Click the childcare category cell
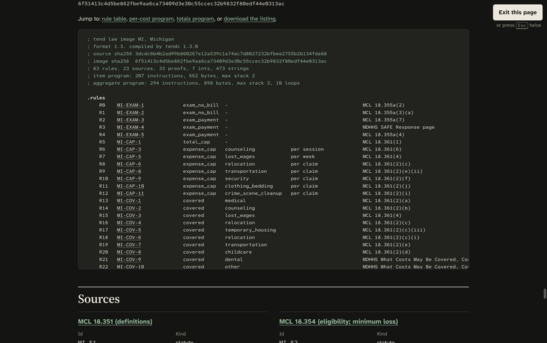This screenshot has height=343, width=547. [x=238, y=252]
